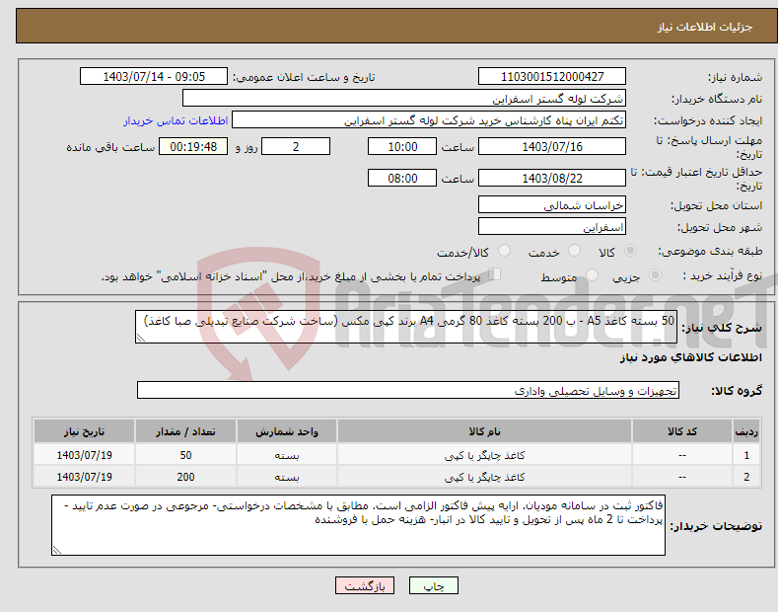Click quantity 200 in row 2

(185, 477)
